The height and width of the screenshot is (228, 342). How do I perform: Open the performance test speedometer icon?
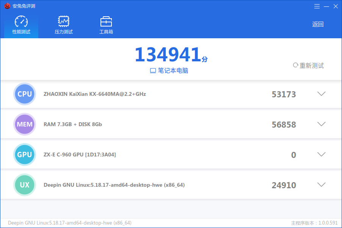click(x=21, y=22)
